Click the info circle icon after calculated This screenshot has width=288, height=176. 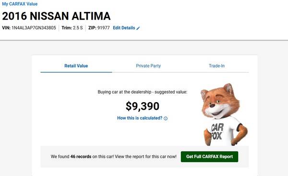tap(166, 118)
